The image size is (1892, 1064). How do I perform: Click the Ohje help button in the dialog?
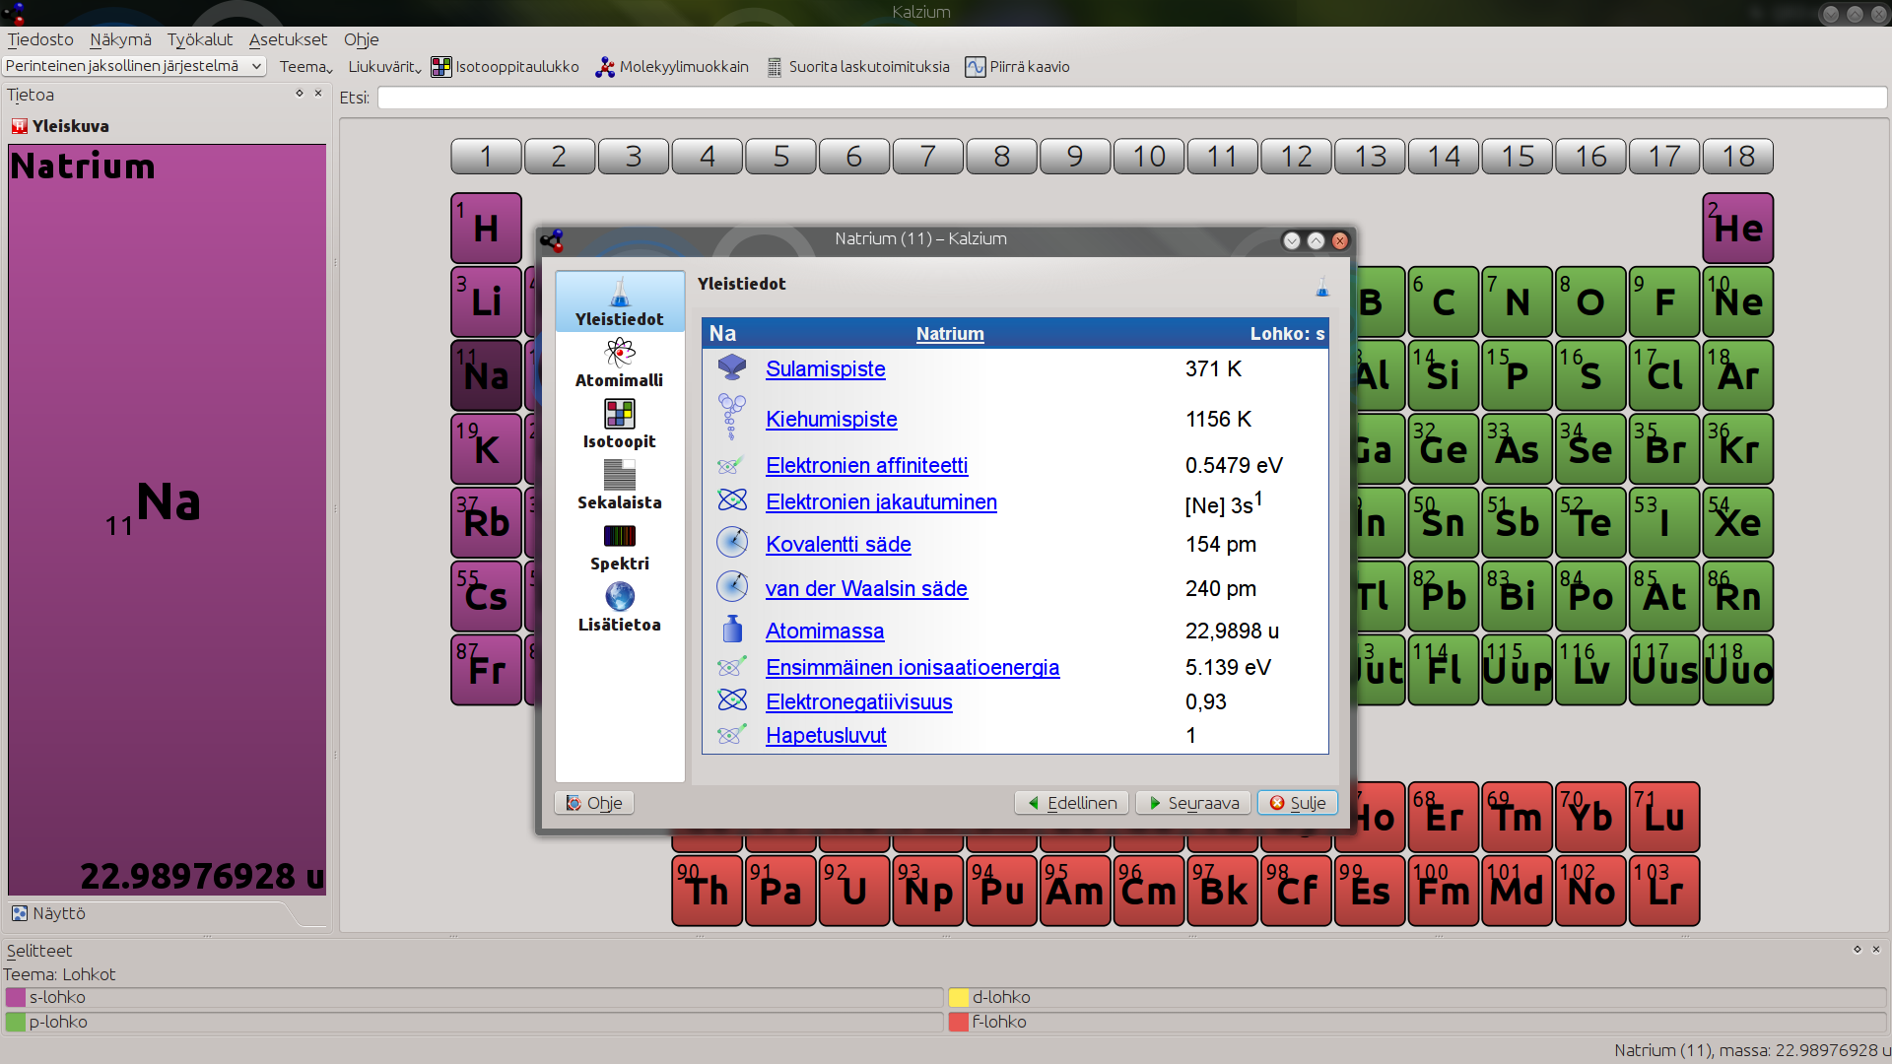(x=594, y=803)
